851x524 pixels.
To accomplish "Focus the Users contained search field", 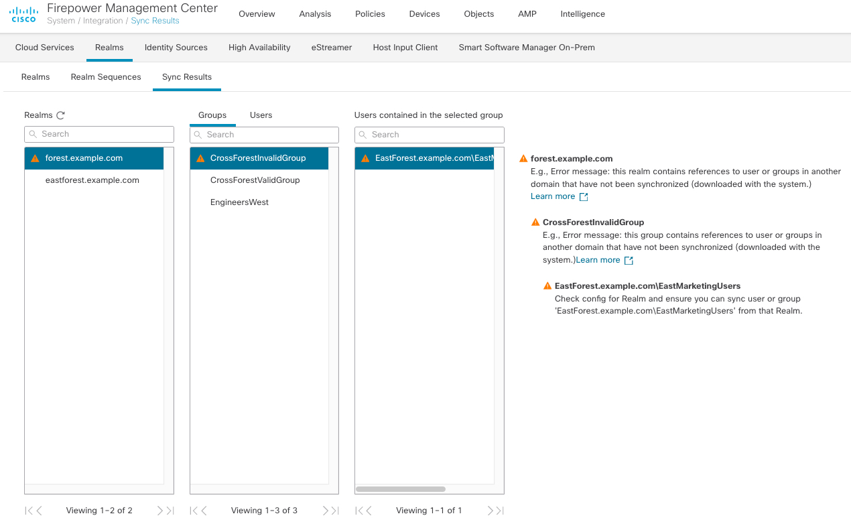I will (429, 135).
